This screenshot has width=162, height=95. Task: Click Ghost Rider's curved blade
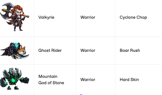tap(21, 57)
